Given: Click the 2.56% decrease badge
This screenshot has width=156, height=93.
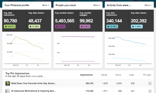Looking at the screenshot, I should click(x=85, y=27).
